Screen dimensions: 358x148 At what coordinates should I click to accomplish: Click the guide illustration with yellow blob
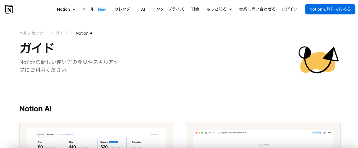click(x=318, y=59)
